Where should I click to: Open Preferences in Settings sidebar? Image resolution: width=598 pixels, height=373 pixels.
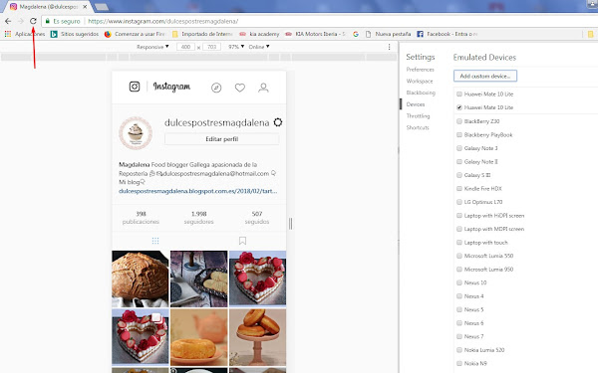coord(420,70)
